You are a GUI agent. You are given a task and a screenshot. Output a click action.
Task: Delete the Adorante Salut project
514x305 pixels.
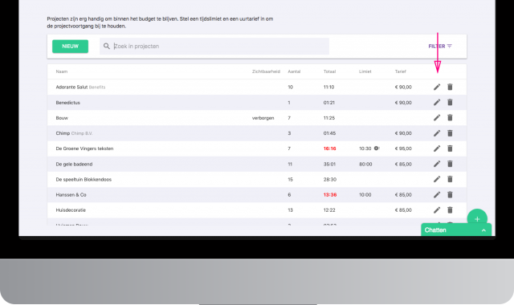click(450, 87)
